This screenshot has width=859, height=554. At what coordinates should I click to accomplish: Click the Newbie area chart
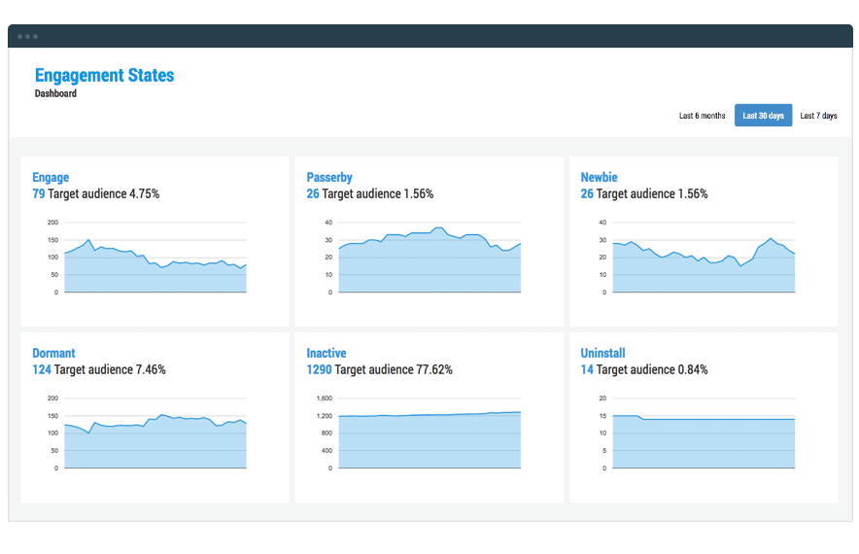coord(704,258)
